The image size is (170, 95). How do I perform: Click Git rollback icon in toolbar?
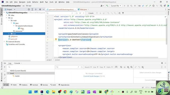(157, 6)
